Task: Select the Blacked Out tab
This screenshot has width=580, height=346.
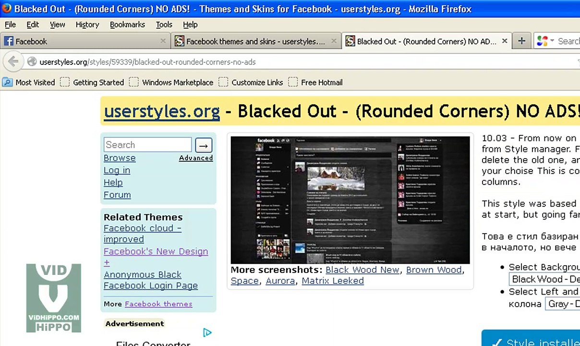Action: click(x=426, y=41)
